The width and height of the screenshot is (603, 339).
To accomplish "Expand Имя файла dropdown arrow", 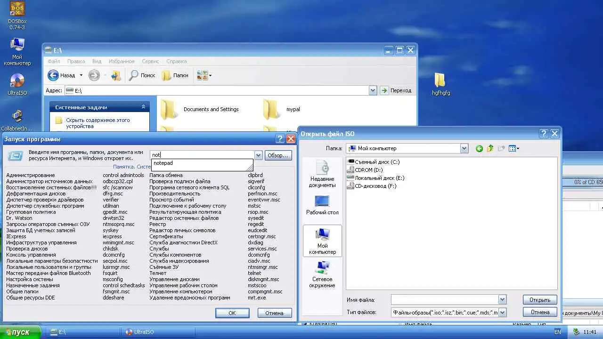I will tap(502, 300).
